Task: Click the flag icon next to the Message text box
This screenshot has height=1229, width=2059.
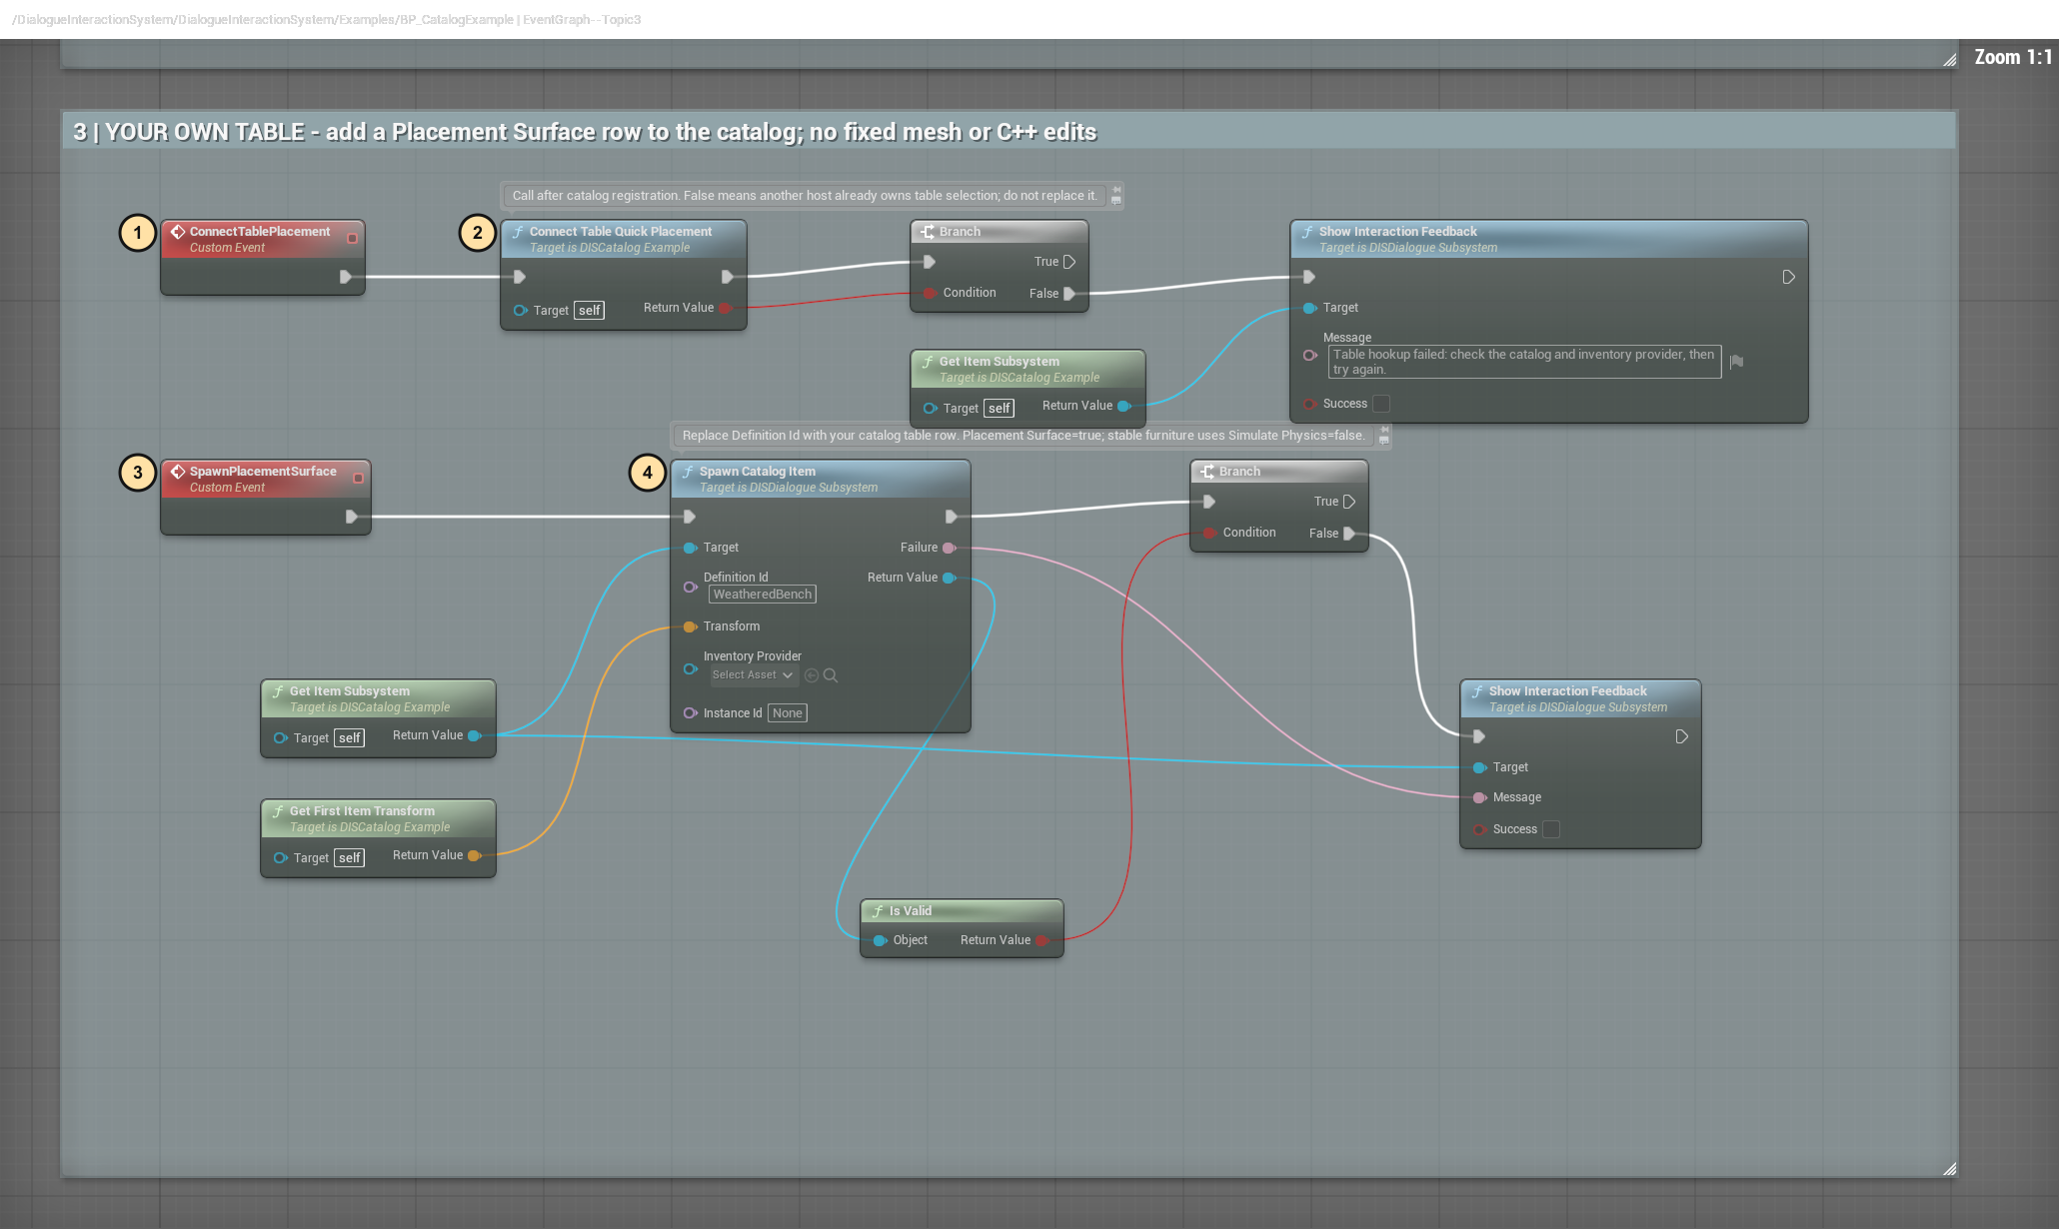Action: [x=1737, y=362]
